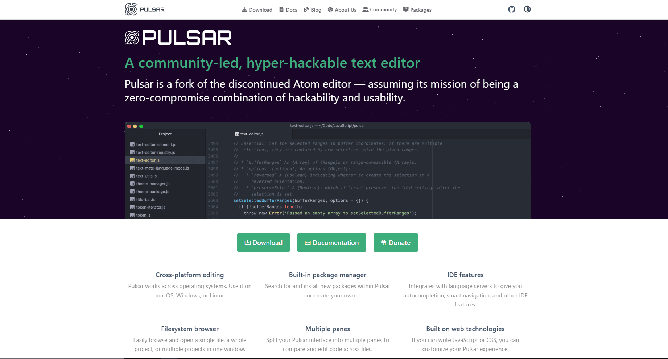This screenshot has width=668, height=359.
Task: Click the book icon on the Documentation button
Action: tap(308, 243)
